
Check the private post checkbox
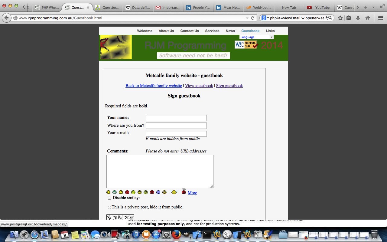[x=109, y=208]
